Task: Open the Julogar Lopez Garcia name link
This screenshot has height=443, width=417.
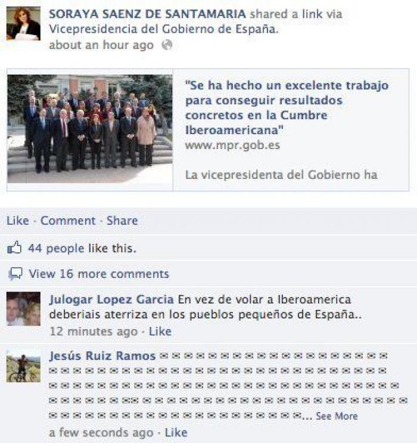Action: (111, 299)
